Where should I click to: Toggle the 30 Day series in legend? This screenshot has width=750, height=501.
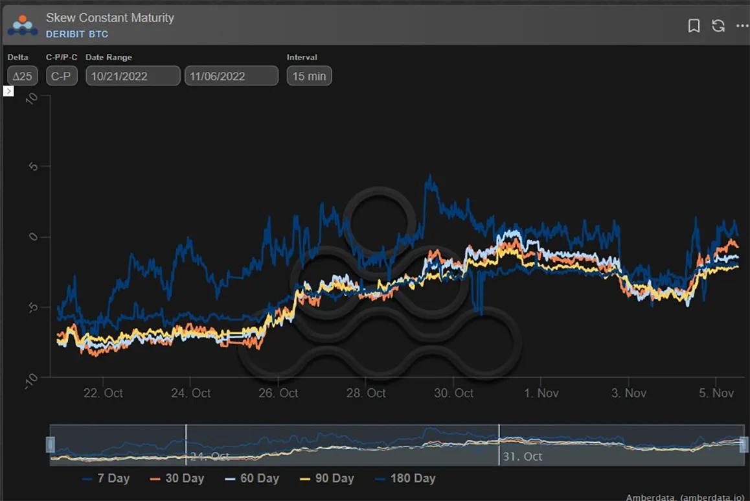tap(177, 478)
